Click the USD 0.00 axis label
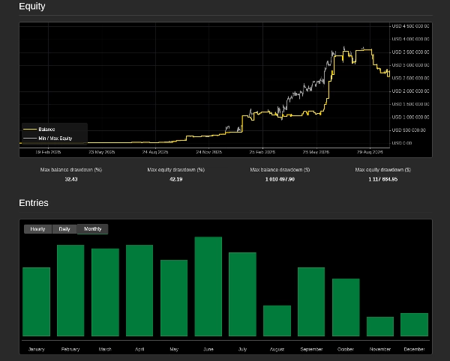Image resolution: width=450 pixels, height=361 pixels. [402, 143]
